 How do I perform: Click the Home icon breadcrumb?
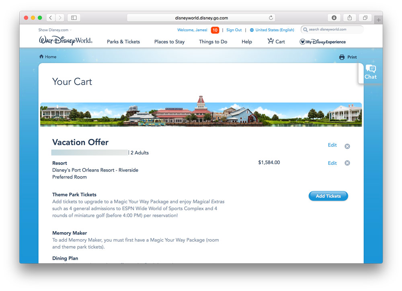tap(41, 56)
